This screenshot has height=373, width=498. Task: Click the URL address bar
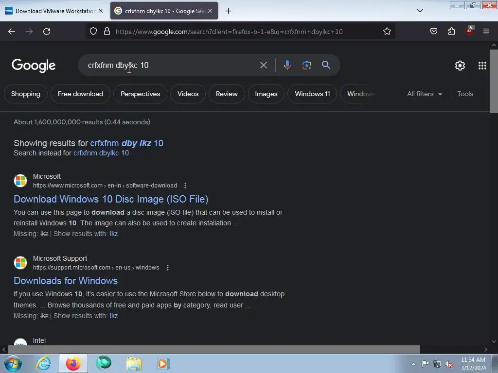click(240, 32)
